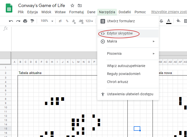Screen dimensions: 187x137
Task: Open the borders tool
Action: click(185, 21)
